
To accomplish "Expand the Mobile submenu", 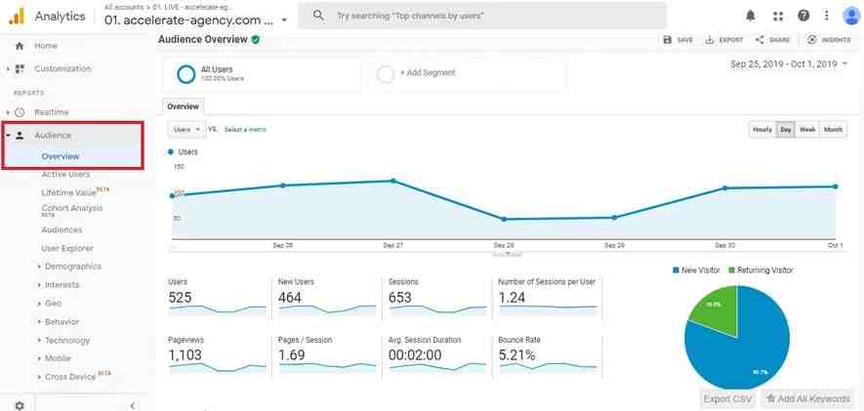I will [40, 358].
